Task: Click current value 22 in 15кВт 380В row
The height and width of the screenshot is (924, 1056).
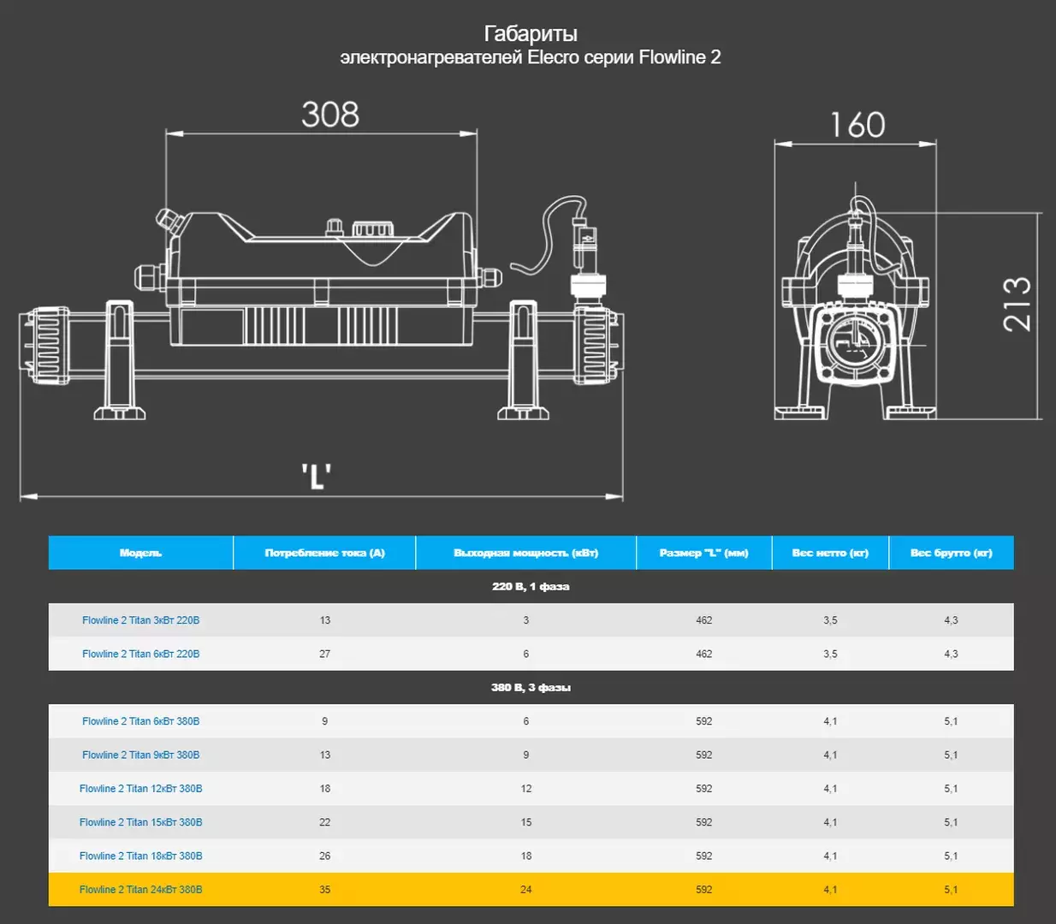Action: click(324, 822)
